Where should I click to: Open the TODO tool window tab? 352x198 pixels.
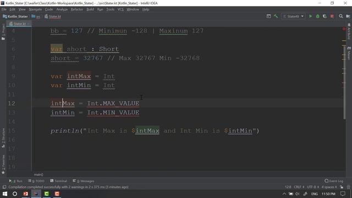click(36, 181)
